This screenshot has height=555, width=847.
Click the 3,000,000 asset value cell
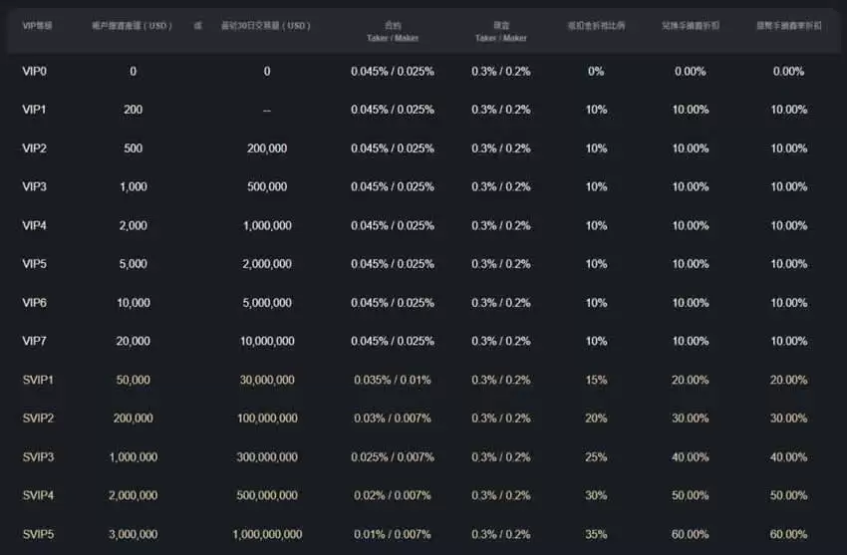pos(134,535)
